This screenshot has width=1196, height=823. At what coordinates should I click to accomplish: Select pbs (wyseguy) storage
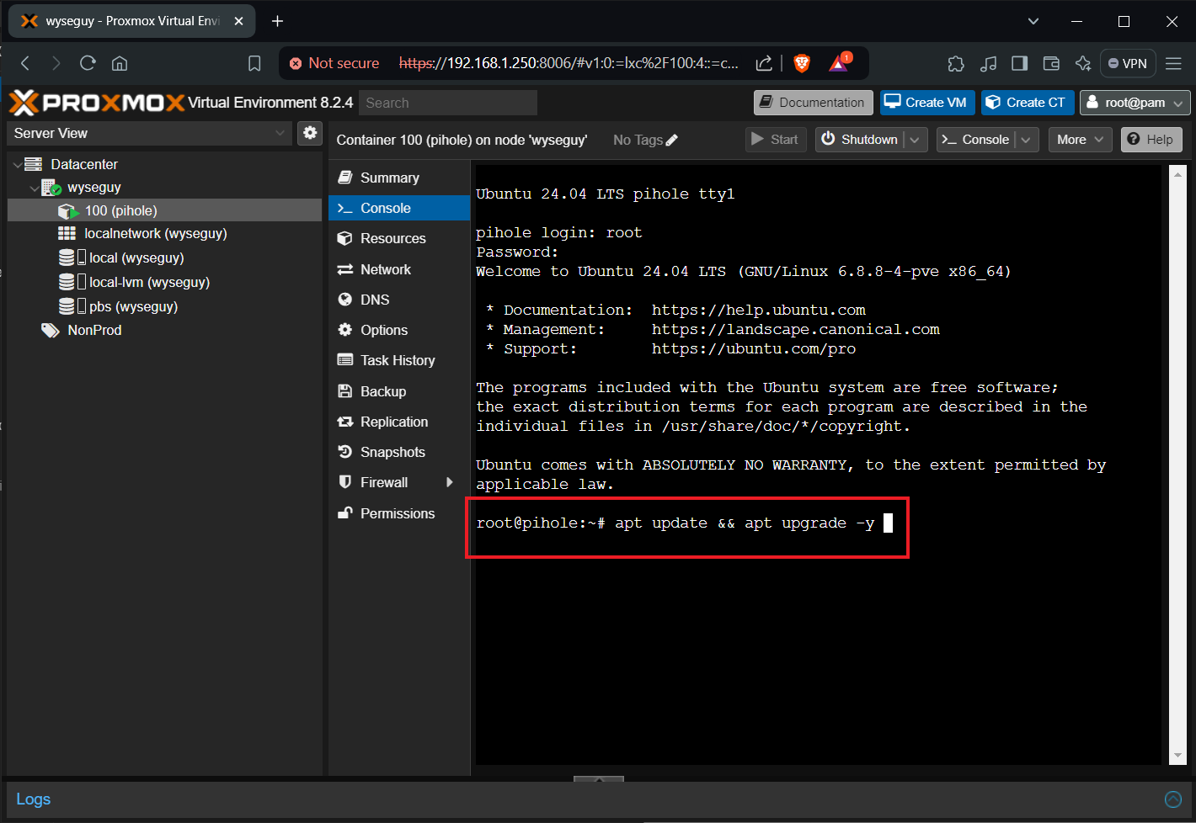point(165,306)
